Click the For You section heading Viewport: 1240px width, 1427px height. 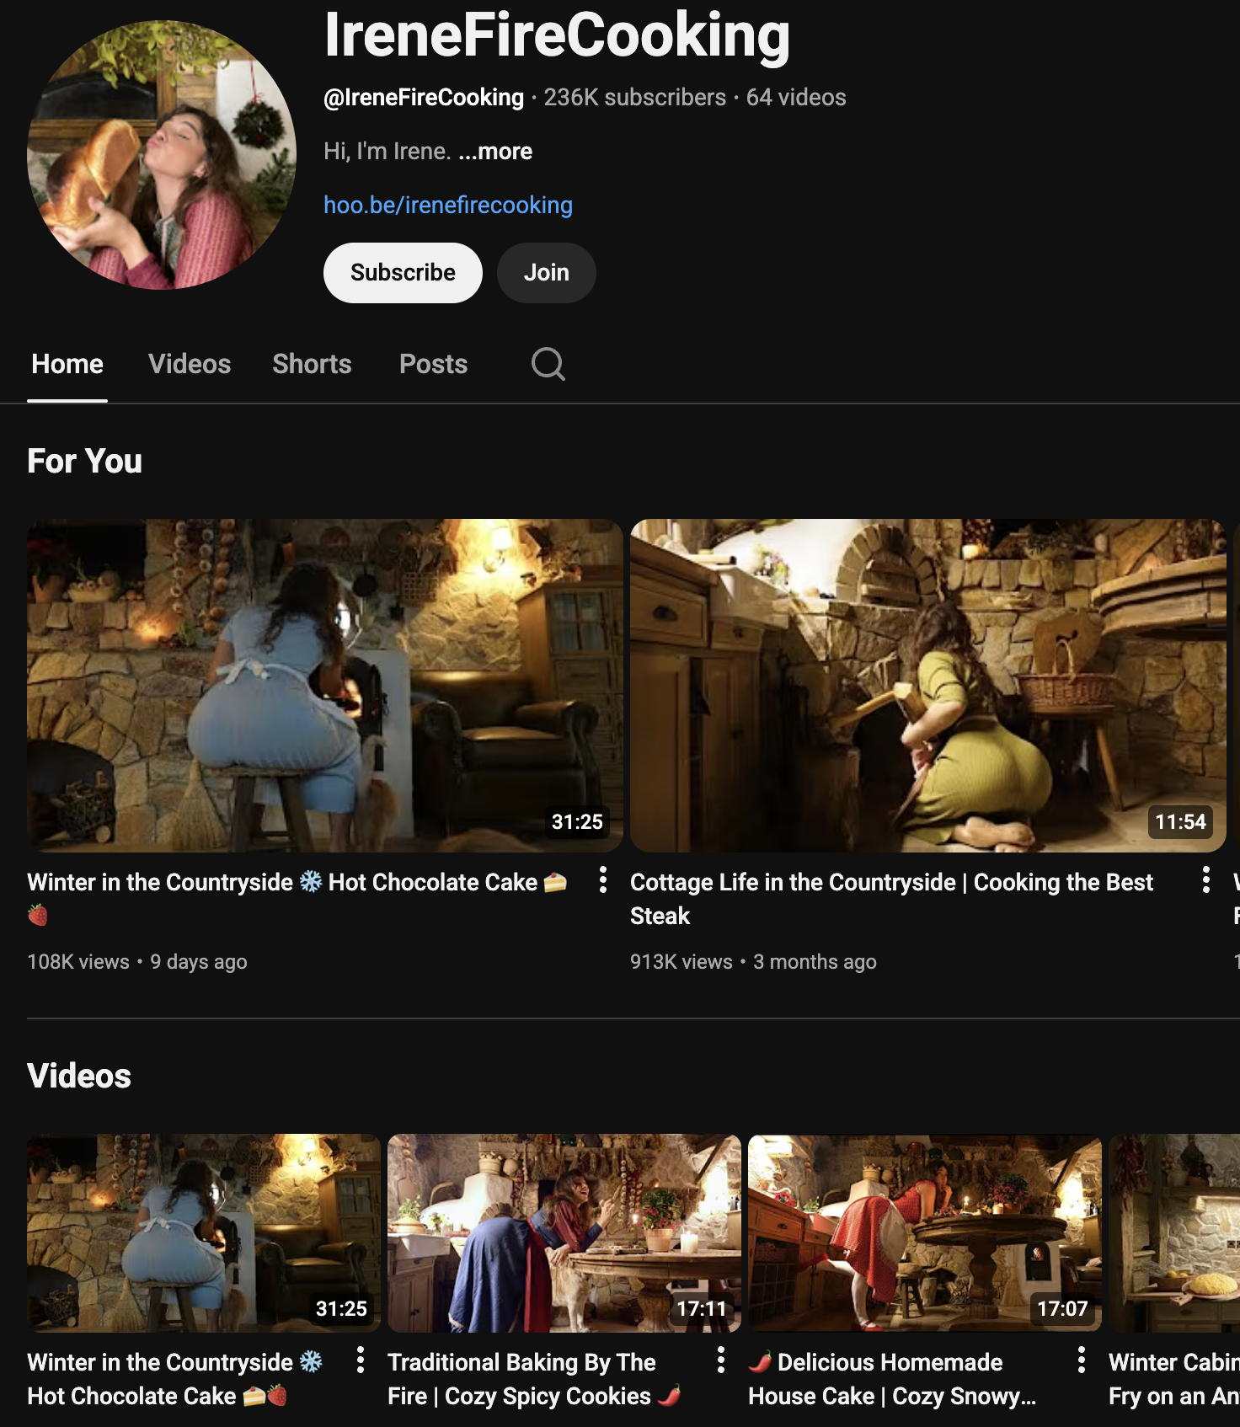coord(84,462)
